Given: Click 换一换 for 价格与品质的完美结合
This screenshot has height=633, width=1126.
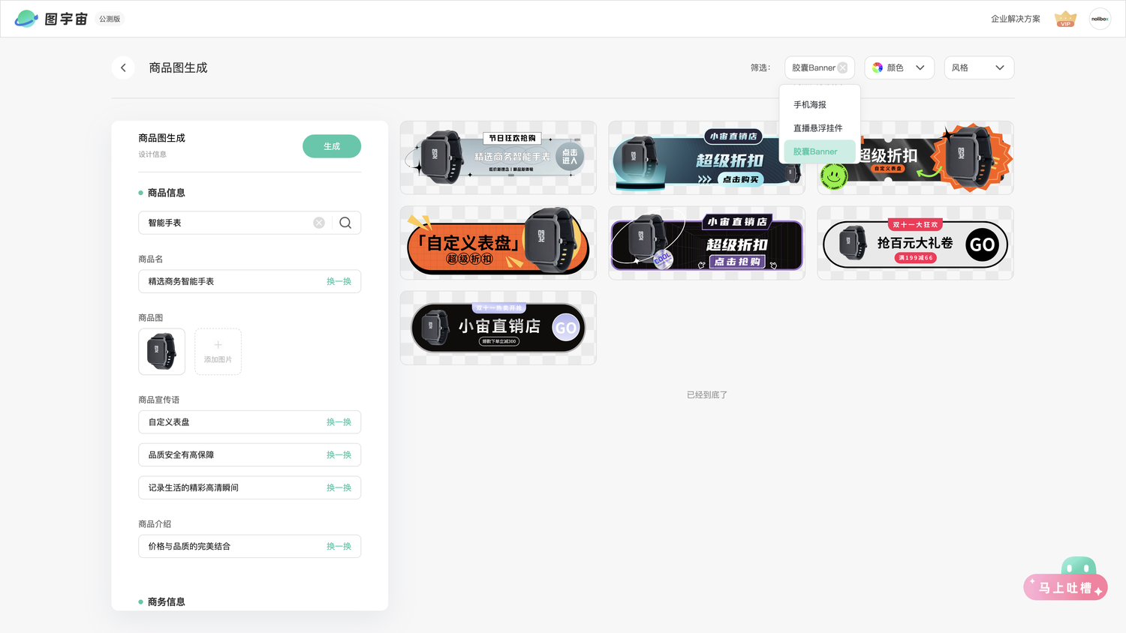Looking at the screenshot, I should click(x=339, y=546).
